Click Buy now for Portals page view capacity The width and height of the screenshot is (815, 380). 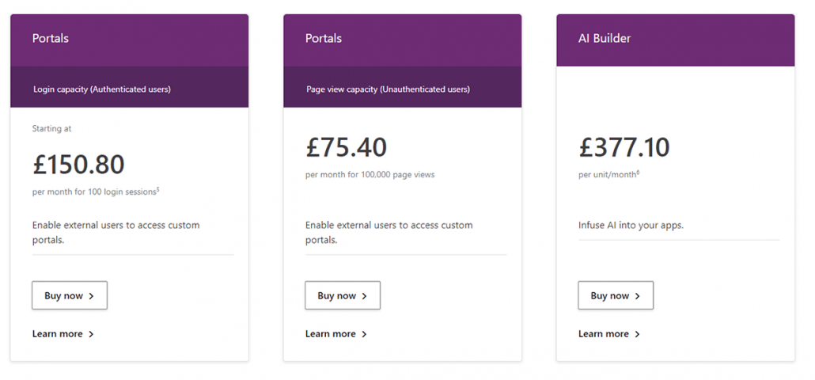[x=343, y=295]
